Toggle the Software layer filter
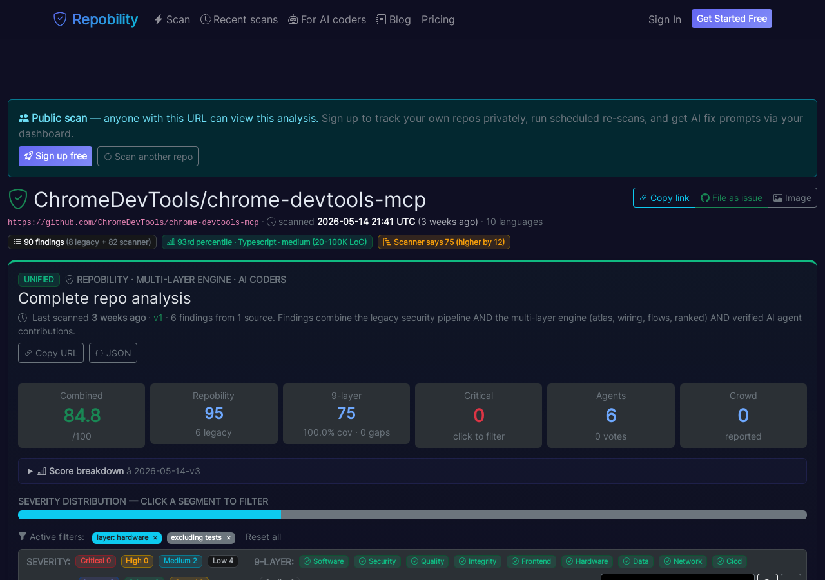 pyautogui.click(x=324, y=562)
